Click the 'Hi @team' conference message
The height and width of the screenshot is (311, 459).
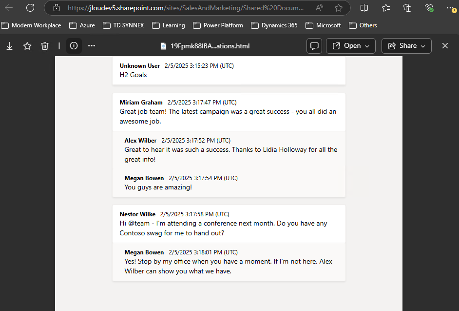coord(223,228)
